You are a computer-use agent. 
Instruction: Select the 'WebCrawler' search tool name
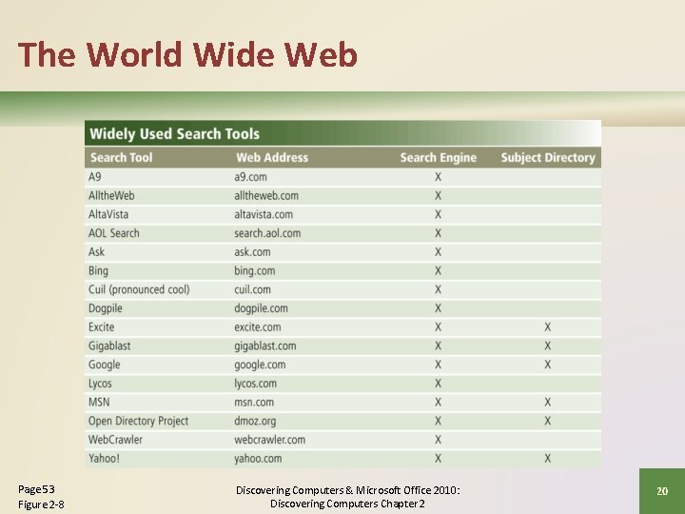pyautogui.click(x=115, y=439)
